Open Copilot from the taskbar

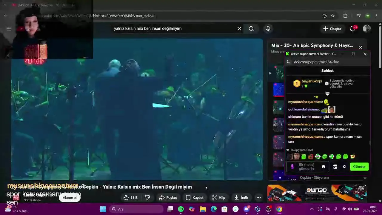click(192, 209)
